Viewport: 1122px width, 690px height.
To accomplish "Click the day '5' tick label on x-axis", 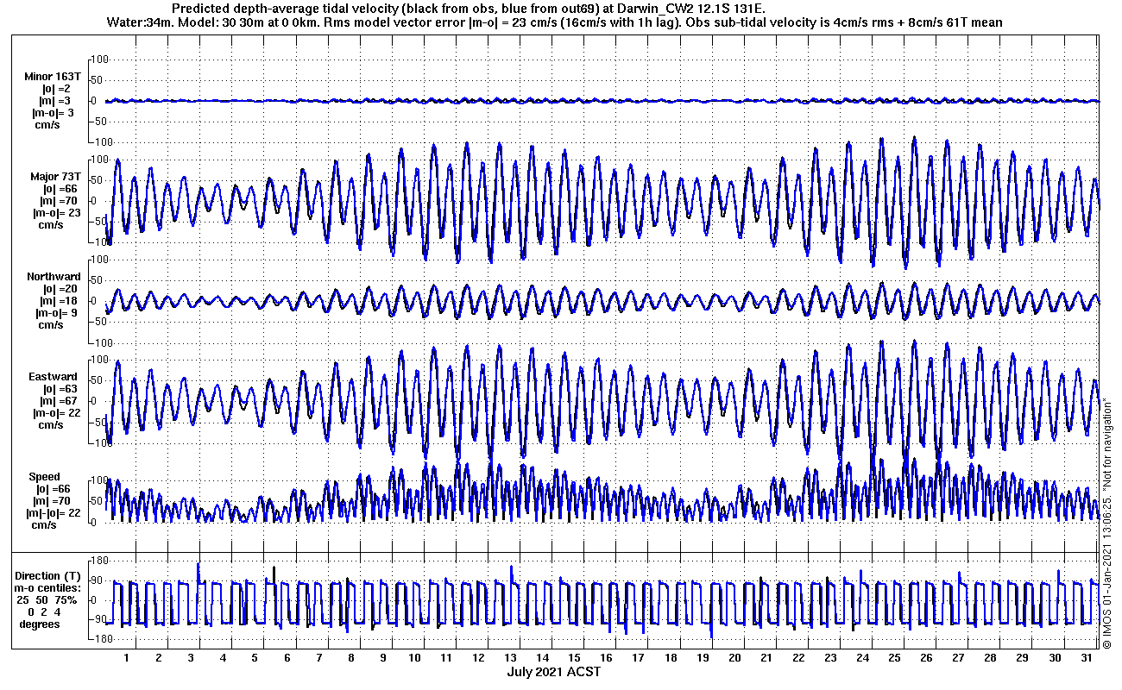I will (255, 658).
